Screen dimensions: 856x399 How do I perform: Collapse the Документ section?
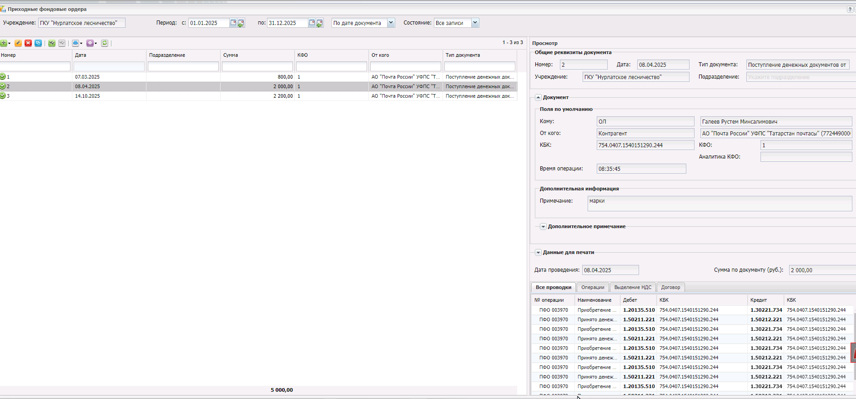pos(538,97)
